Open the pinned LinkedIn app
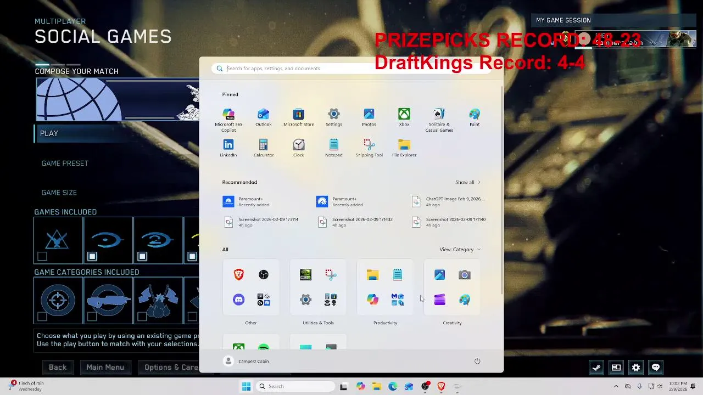703x395 pixels. coord(228,148)
